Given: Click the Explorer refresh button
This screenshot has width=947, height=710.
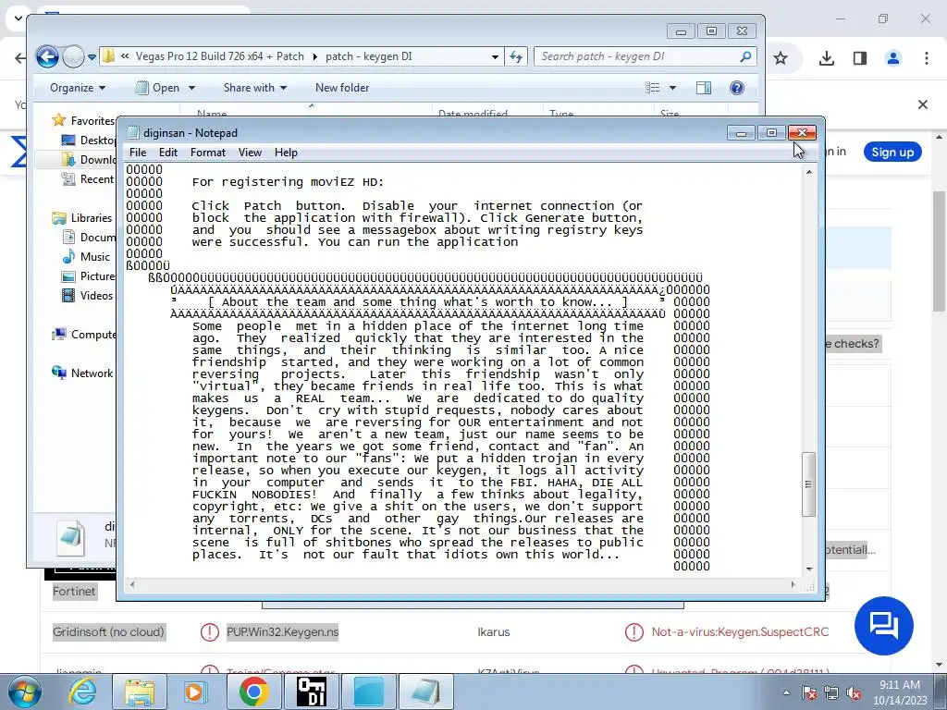Looking at the screenshot, I should pos(516,56).
